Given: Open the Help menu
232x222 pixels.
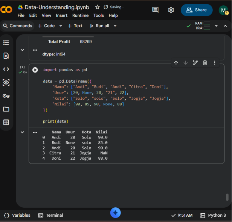Looking at the screenshot, I should coord(113,15).
